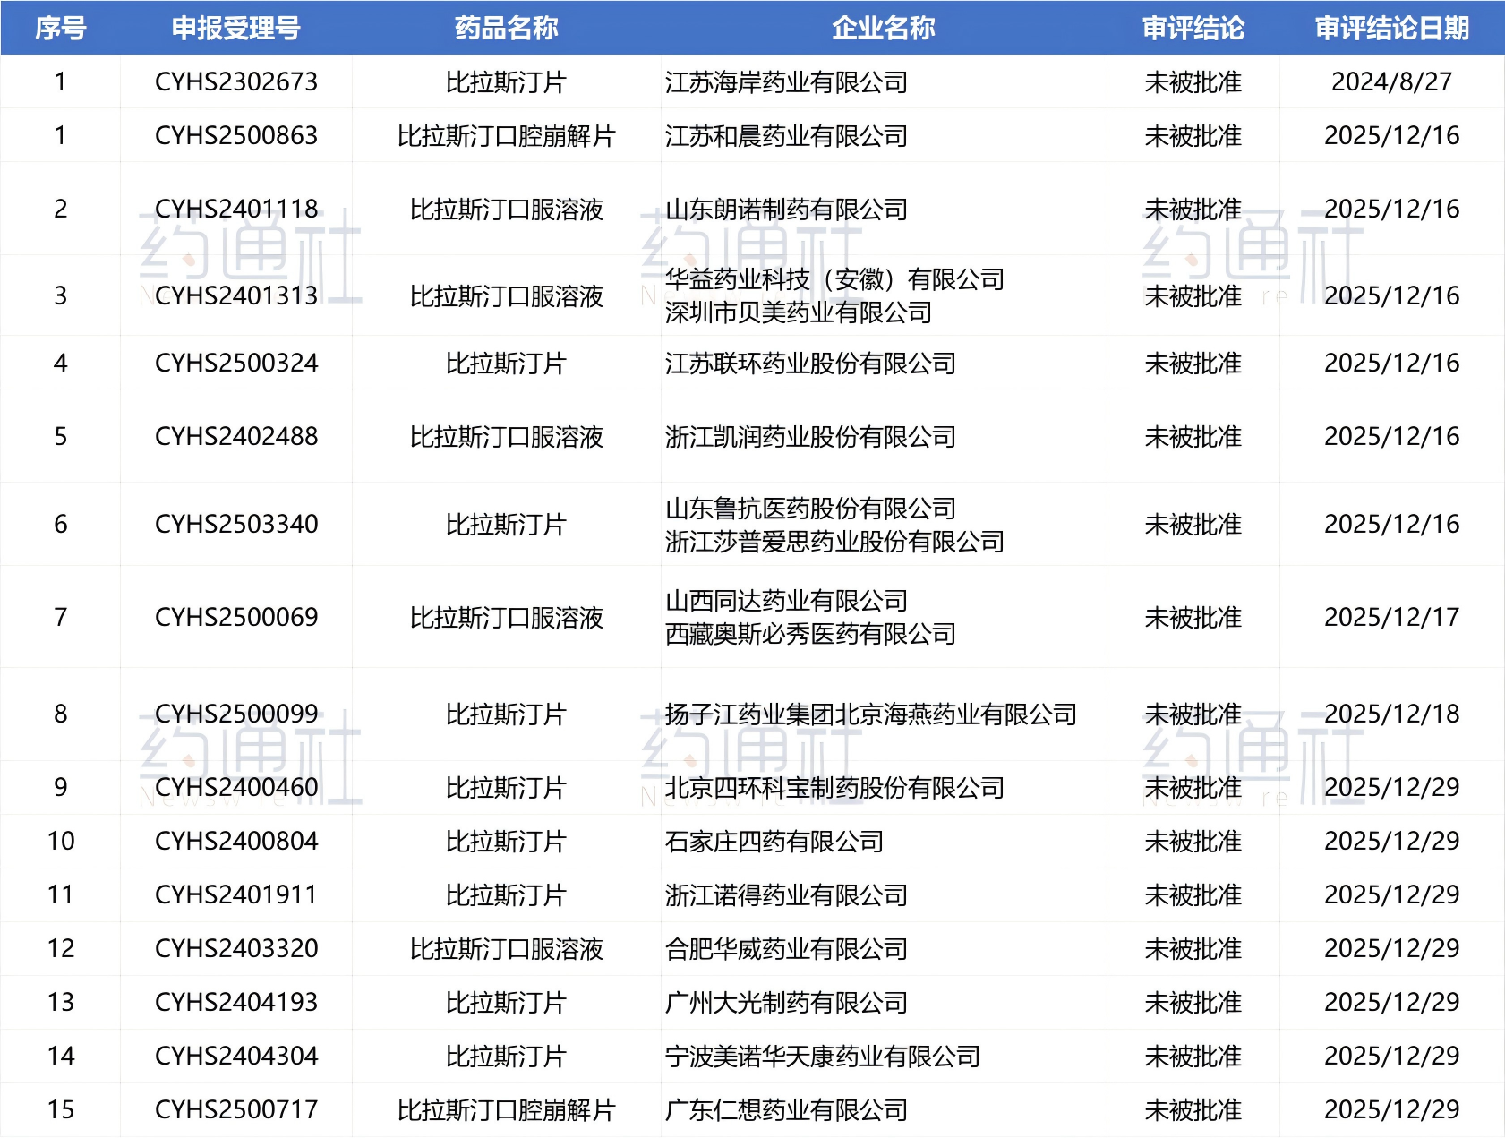Select the cell 'CYHS2401911'
Screen dimensions: 1505x1138
pyautogui.click(x=236, y=895)
